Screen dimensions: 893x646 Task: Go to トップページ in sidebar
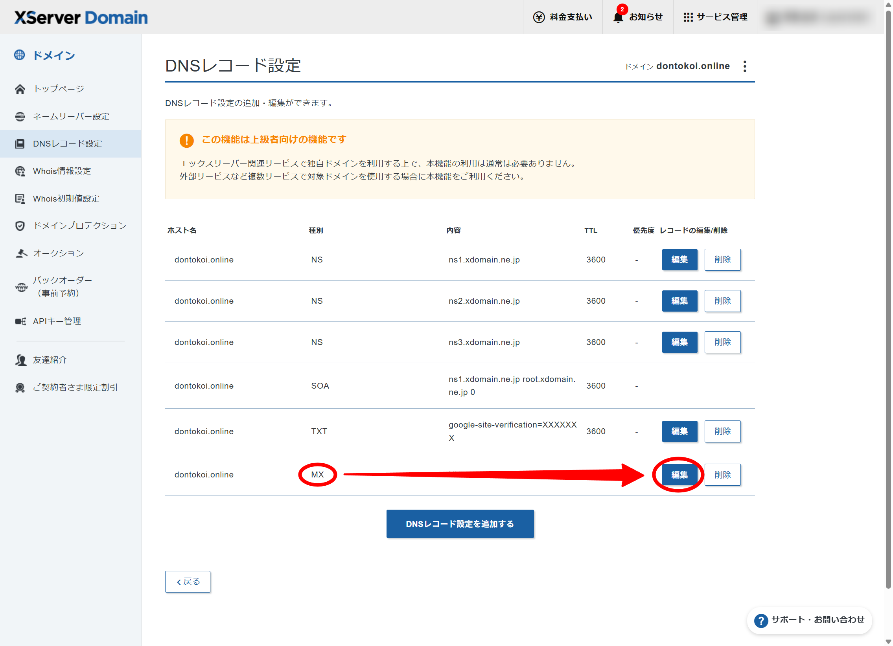[x=71, y=89]
